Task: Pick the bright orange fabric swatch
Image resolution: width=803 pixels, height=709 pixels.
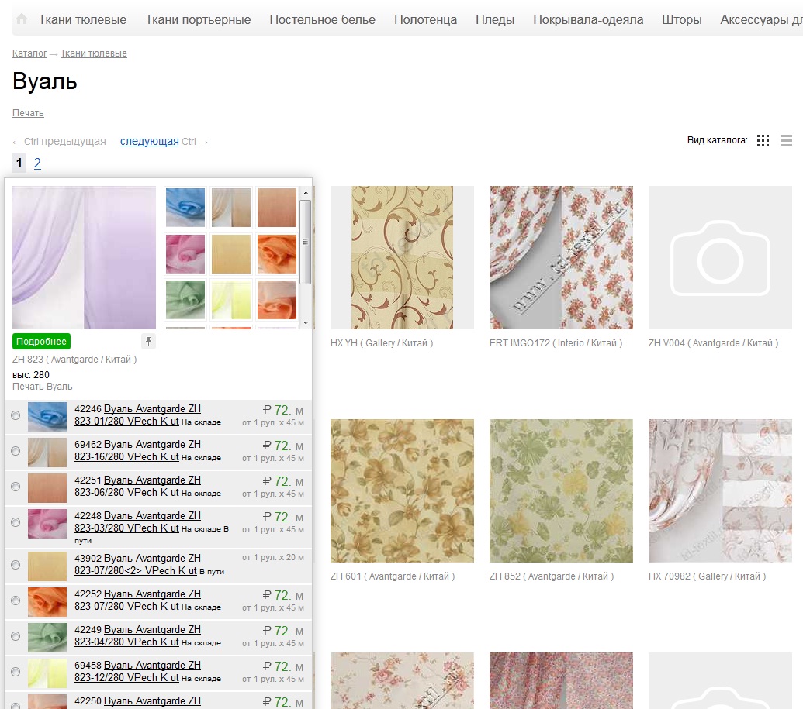Action: [276, 253]
